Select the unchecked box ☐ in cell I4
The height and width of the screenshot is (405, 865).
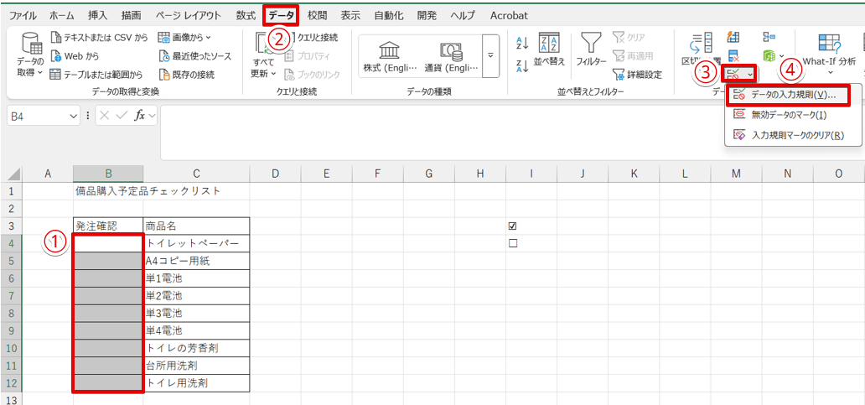click(x=512, y=243)
